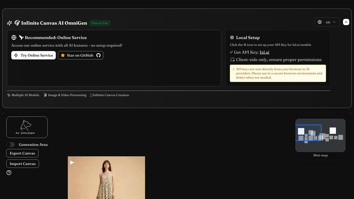Viewport: 354px width, 199px height.
Task: Open the fal.ai API key link
Action: click(264, 52)
